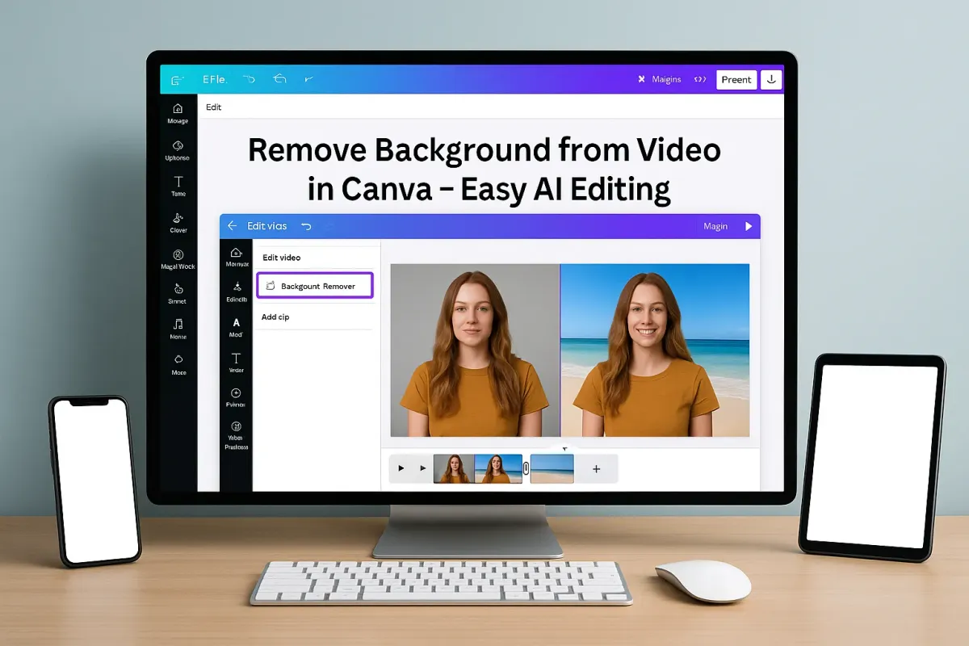The height and width of the screenshot is (646, 969).
Task: Click the small check-style icon after the redo arrow
Action: 308,79
